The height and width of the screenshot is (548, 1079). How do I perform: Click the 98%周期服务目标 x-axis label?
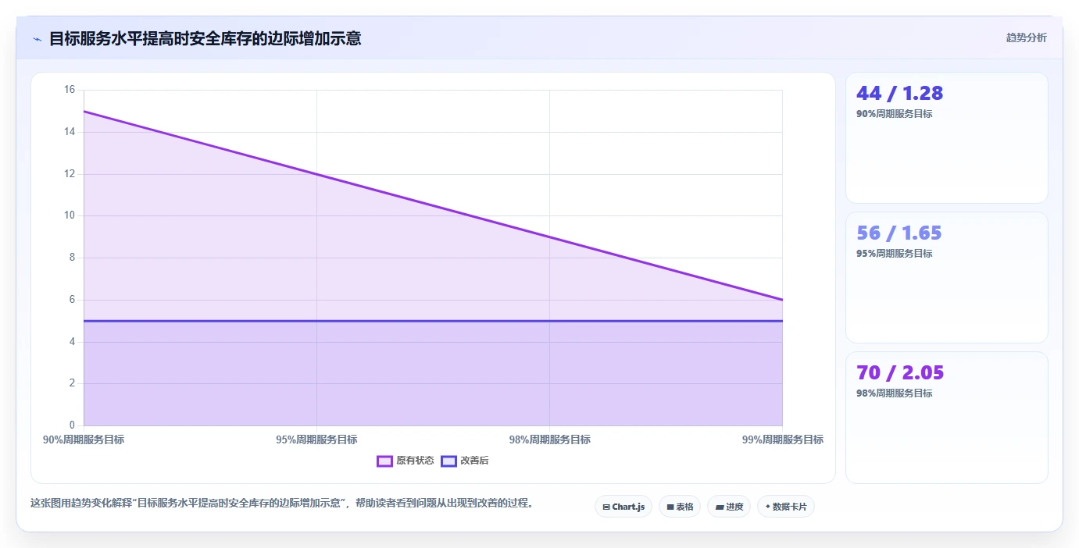549,439
